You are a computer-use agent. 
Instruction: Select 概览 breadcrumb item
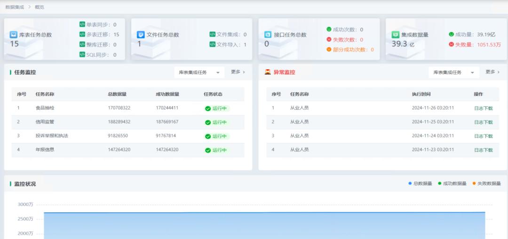click(x=40, y=7)
